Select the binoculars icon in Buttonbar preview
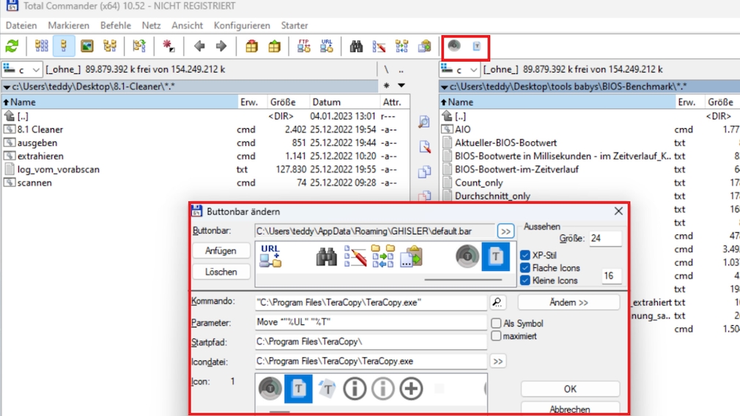 tap(327, 256)
